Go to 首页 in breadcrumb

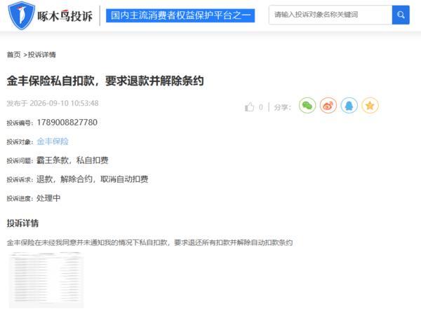(14, 55)
